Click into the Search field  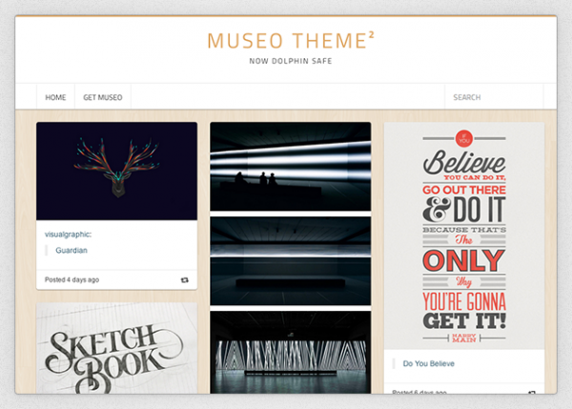click(x=494, y=97)
